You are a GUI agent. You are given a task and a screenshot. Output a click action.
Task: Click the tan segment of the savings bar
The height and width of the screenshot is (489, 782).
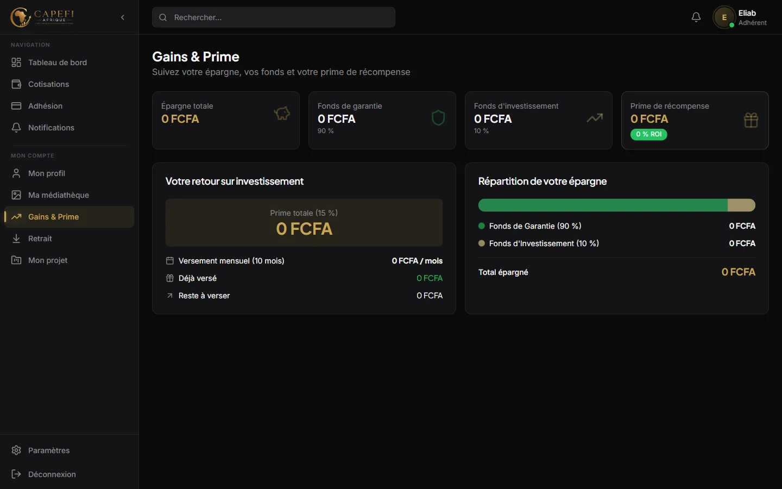(741, 205)
